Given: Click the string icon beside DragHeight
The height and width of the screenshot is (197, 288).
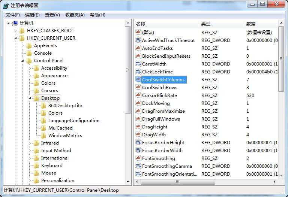Looking at the screenshot, I should pyautogui.click(x=138, y=127).
